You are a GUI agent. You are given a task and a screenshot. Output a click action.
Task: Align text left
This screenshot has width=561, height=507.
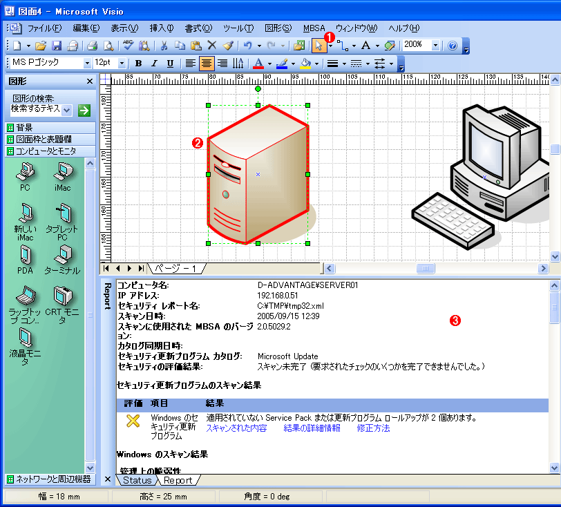click(x=191, y=64)
